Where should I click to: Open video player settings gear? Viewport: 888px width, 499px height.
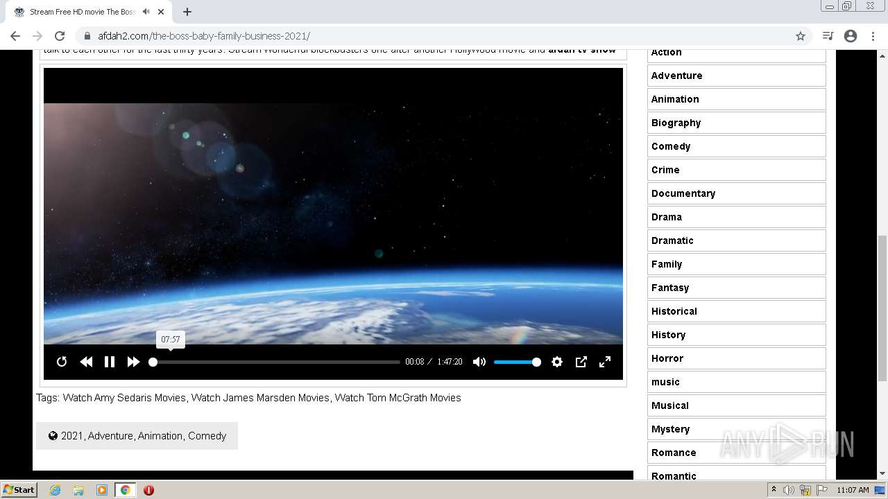pyautogui.click(x=557, y=362)
